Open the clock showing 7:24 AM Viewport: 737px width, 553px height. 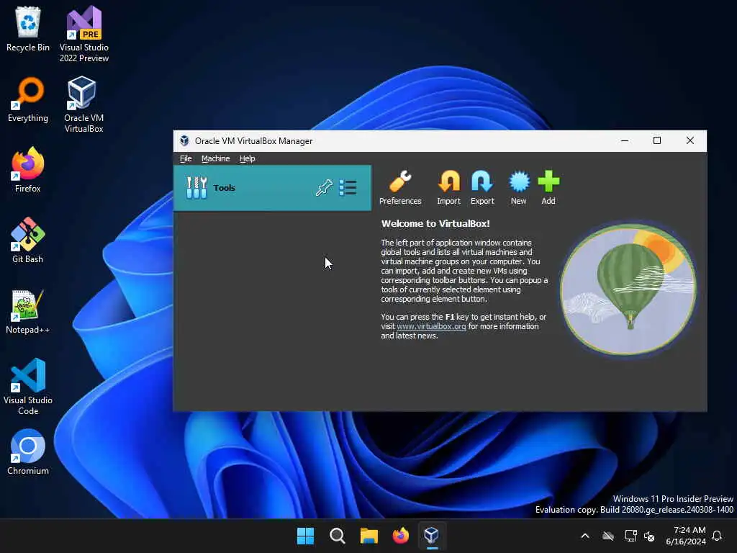coord(686,536)
